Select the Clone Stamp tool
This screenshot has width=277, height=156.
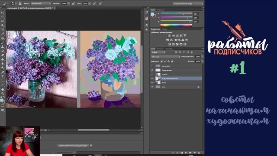point(3,47)
